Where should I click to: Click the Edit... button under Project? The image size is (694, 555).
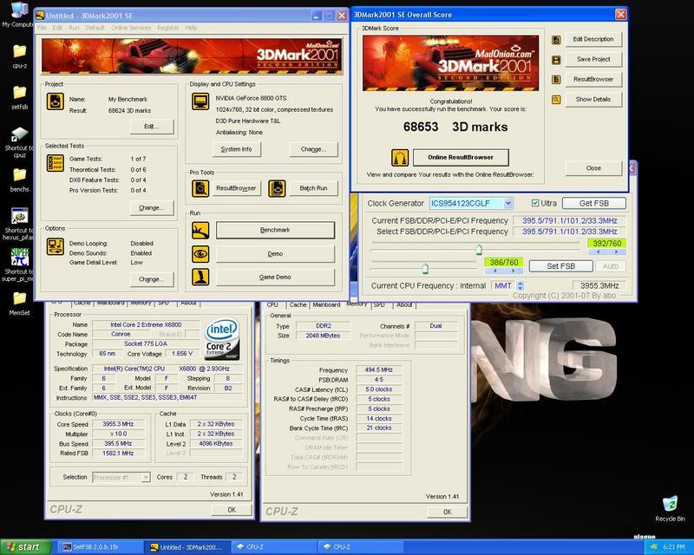[152, 126]
